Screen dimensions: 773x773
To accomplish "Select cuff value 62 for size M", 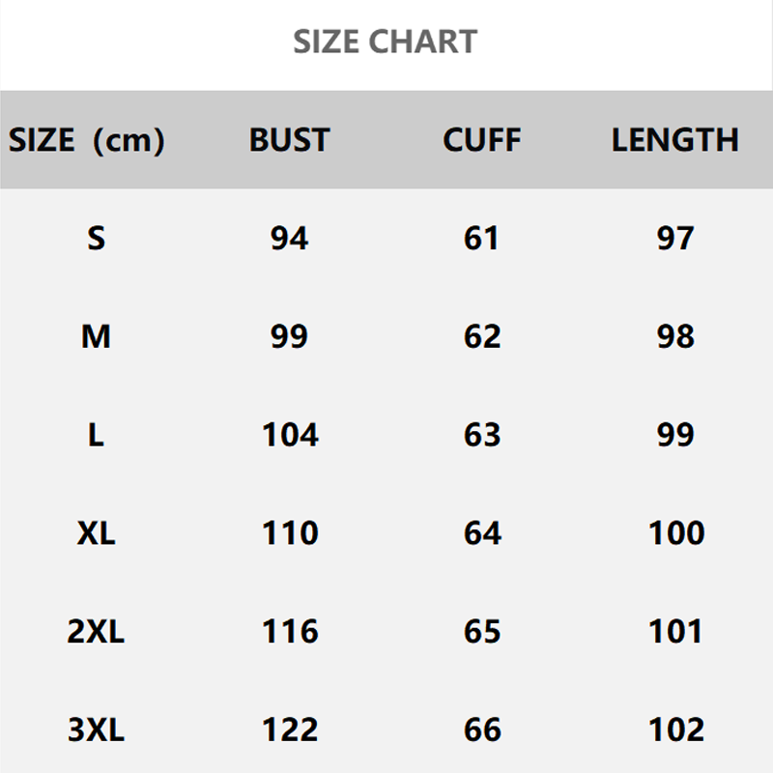I will 482,336.
